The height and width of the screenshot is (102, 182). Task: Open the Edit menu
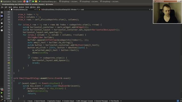tap(6, 7)
